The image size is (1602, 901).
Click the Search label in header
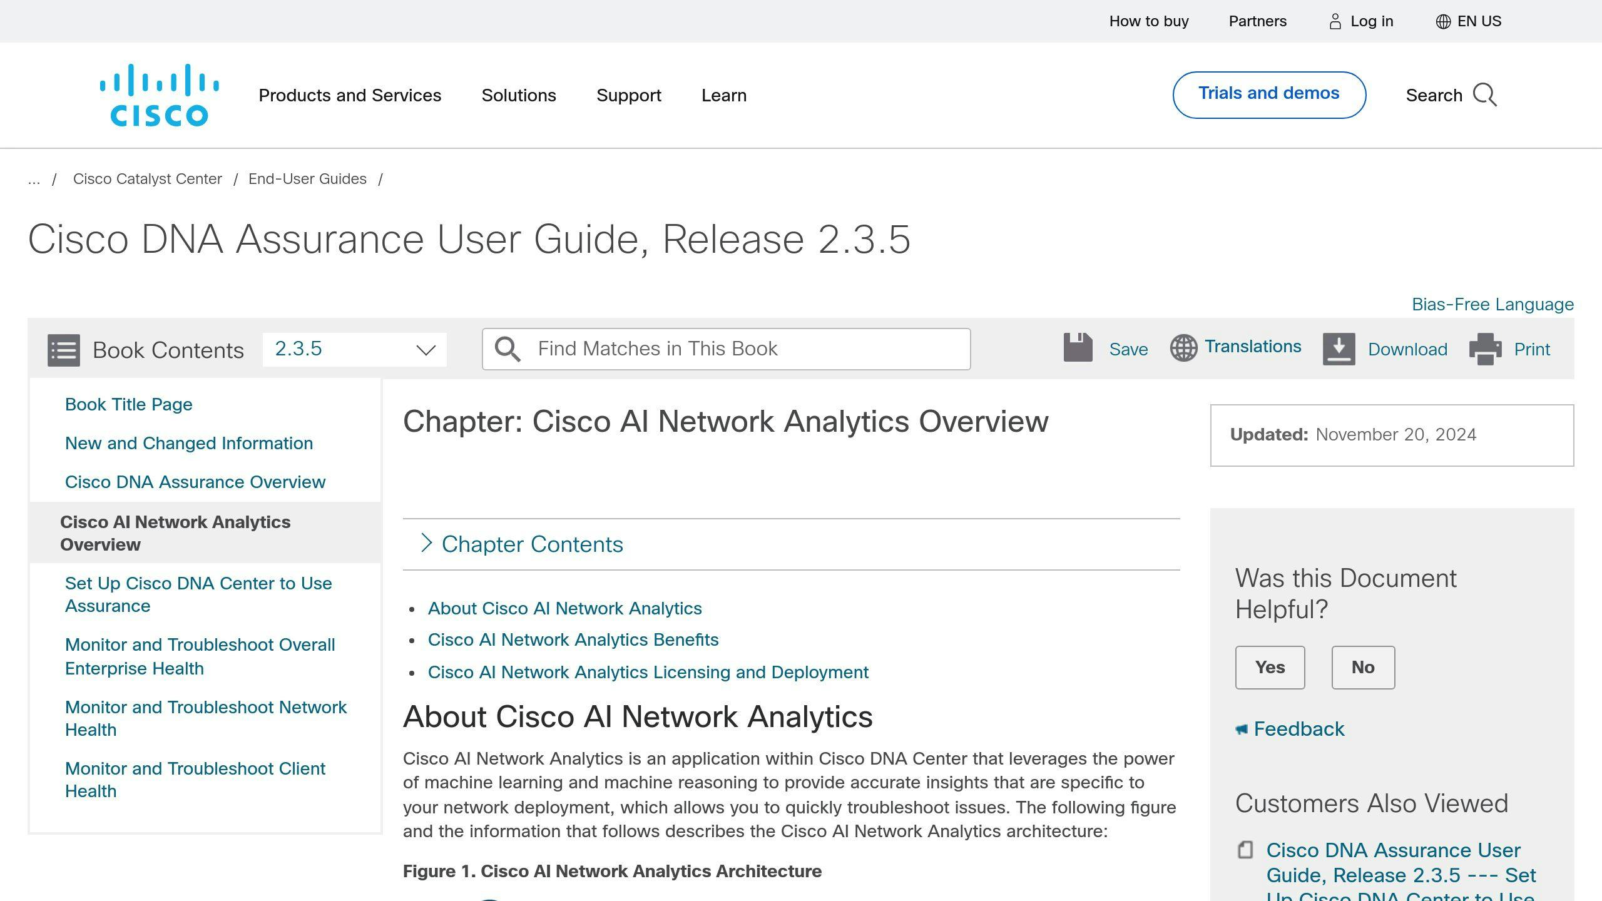click(1434, 95)
